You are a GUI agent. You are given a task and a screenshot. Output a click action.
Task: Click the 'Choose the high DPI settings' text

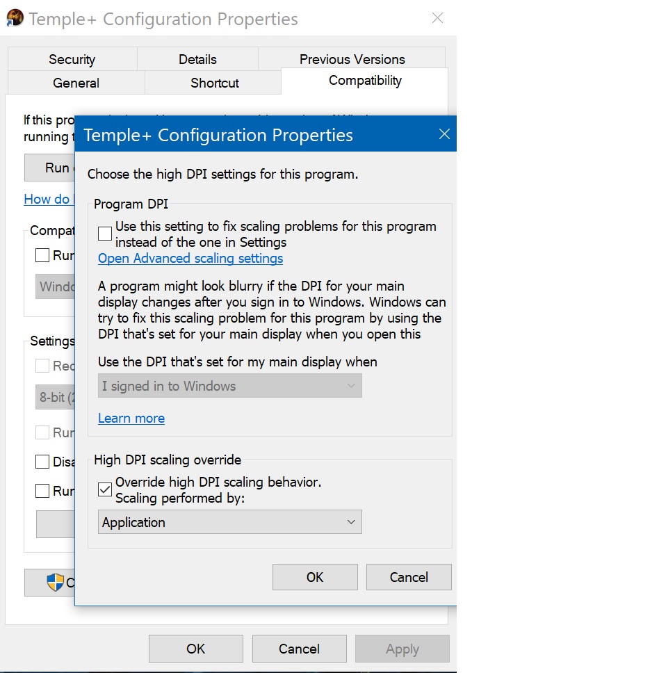222,175
